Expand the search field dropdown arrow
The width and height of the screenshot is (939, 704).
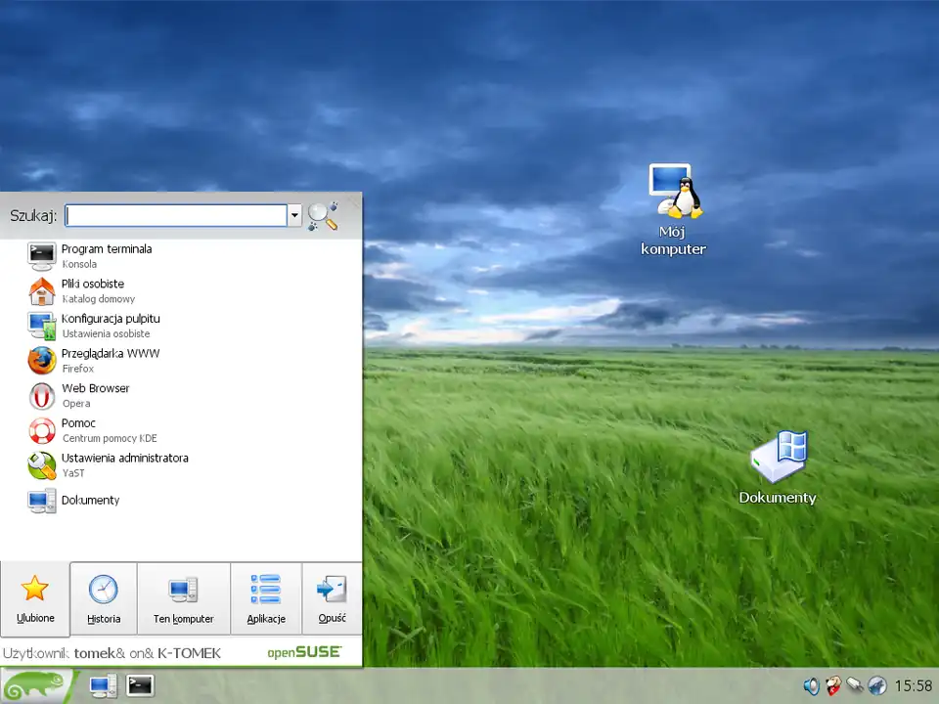tap(294, 216)
